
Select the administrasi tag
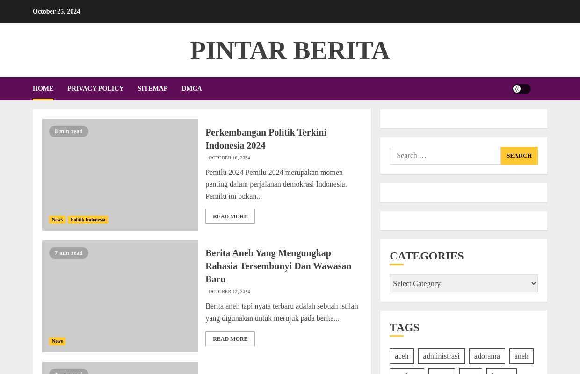(441, 356)
